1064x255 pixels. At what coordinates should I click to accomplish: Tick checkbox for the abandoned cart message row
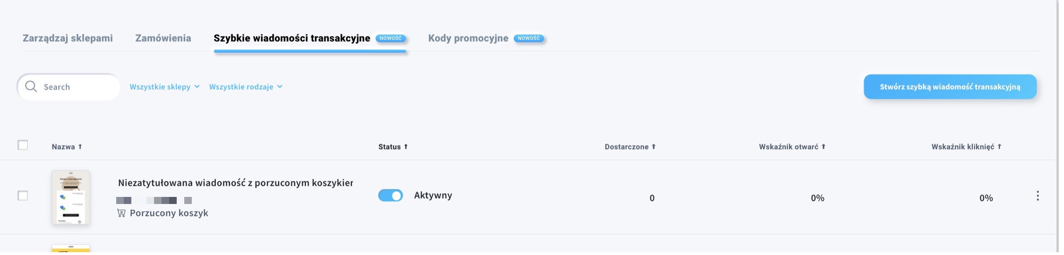click(x=23, y=196)
